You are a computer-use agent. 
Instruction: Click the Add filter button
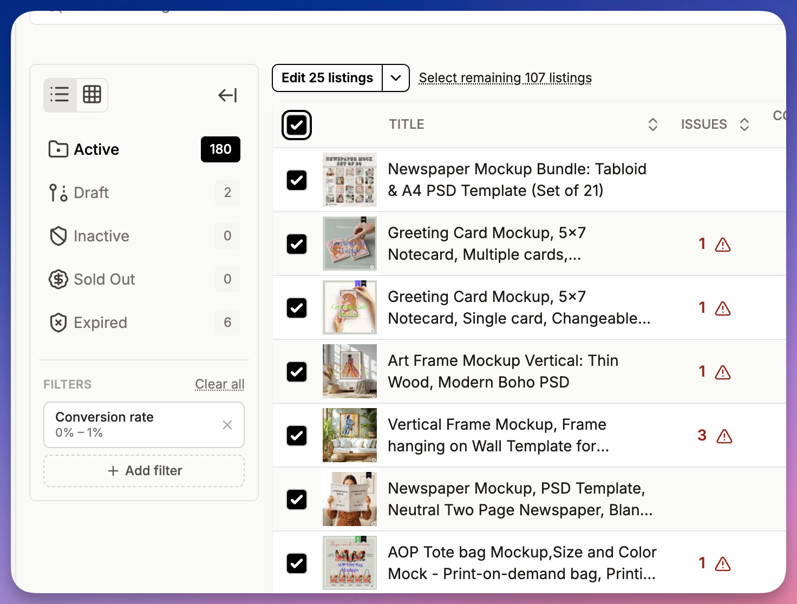click(144, 471)
